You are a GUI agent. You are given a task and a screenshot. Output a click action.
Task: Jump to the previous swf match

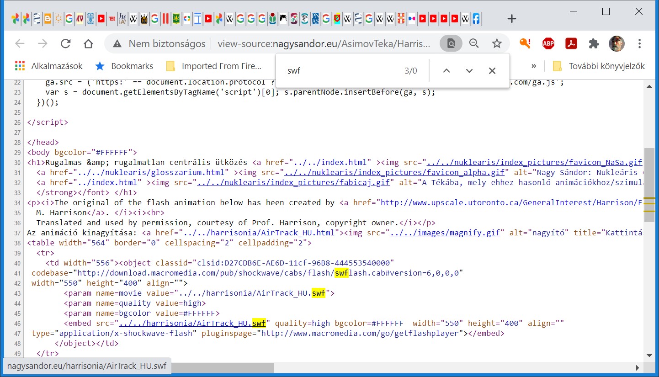coord(446,71)
